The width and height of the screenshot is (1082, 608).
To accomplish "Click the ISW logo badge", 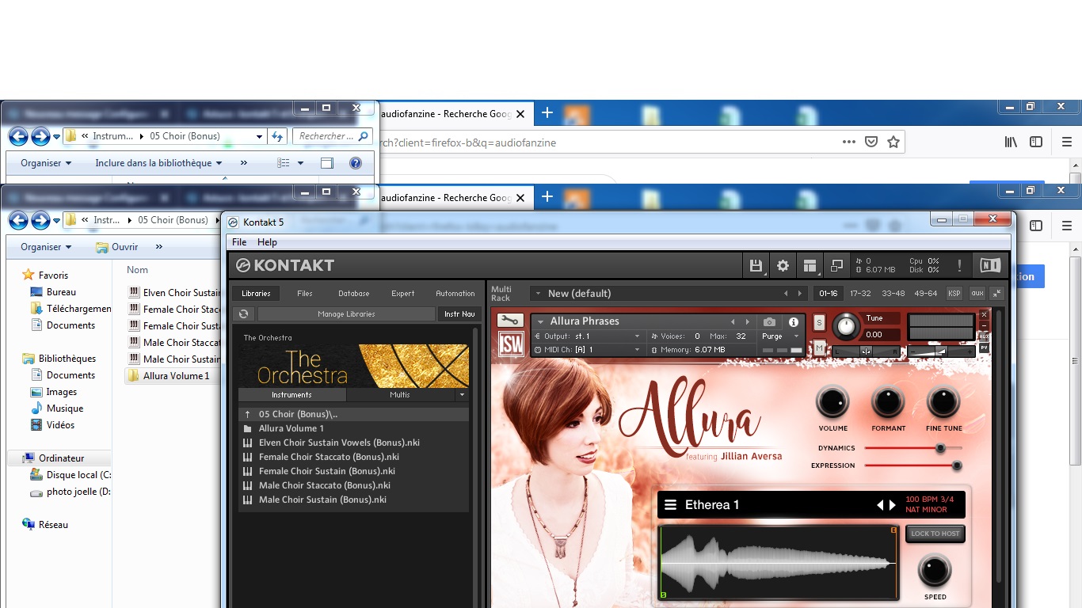I will (509, 345).
